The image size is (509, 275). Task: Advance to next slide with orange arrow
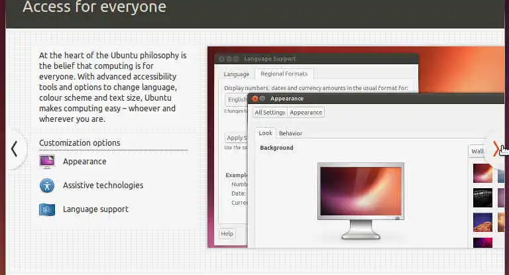click(496, 149)
